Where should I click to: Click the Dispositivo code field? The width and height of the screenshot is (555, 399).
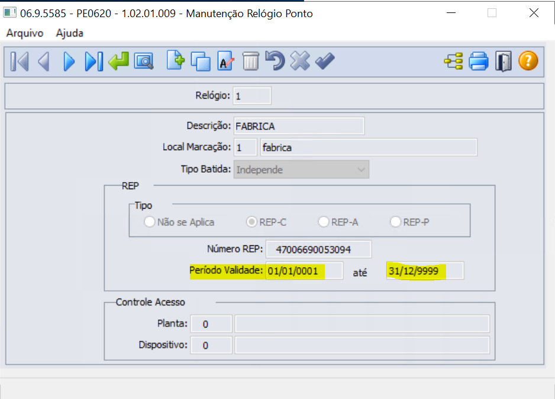[211, 345]
